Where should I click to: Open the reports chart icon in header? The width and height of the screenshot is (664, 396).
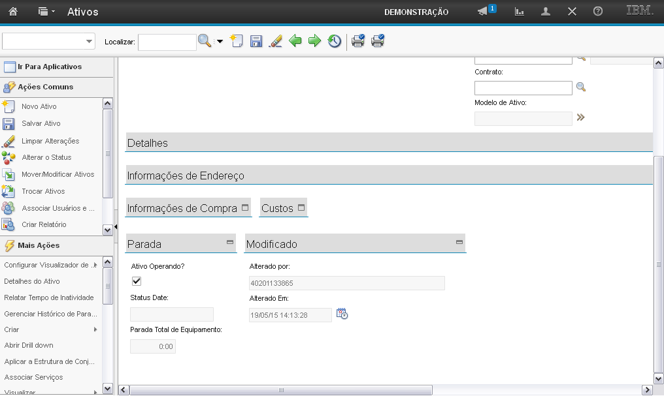(x=520, y=12)
